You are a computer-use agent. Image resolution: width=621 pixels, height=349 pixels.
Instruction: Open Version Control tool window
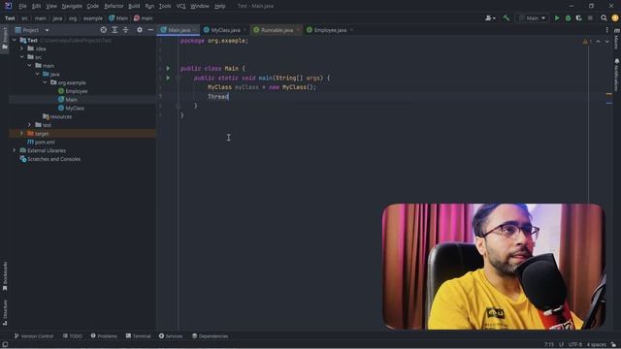click(x=34, y=336)
